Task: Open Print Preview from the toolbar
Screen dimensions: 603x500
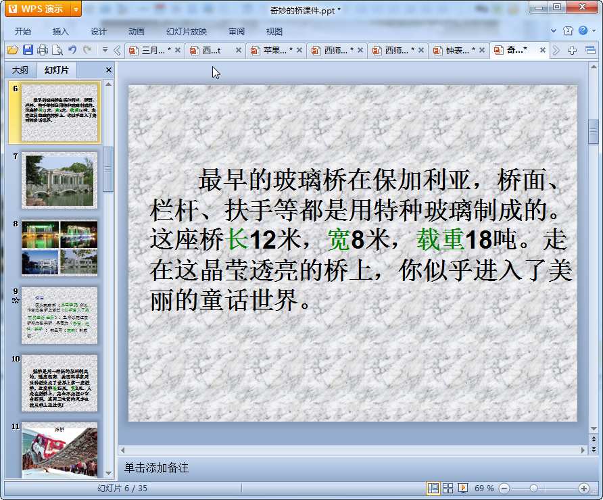Action: [57, 50]
